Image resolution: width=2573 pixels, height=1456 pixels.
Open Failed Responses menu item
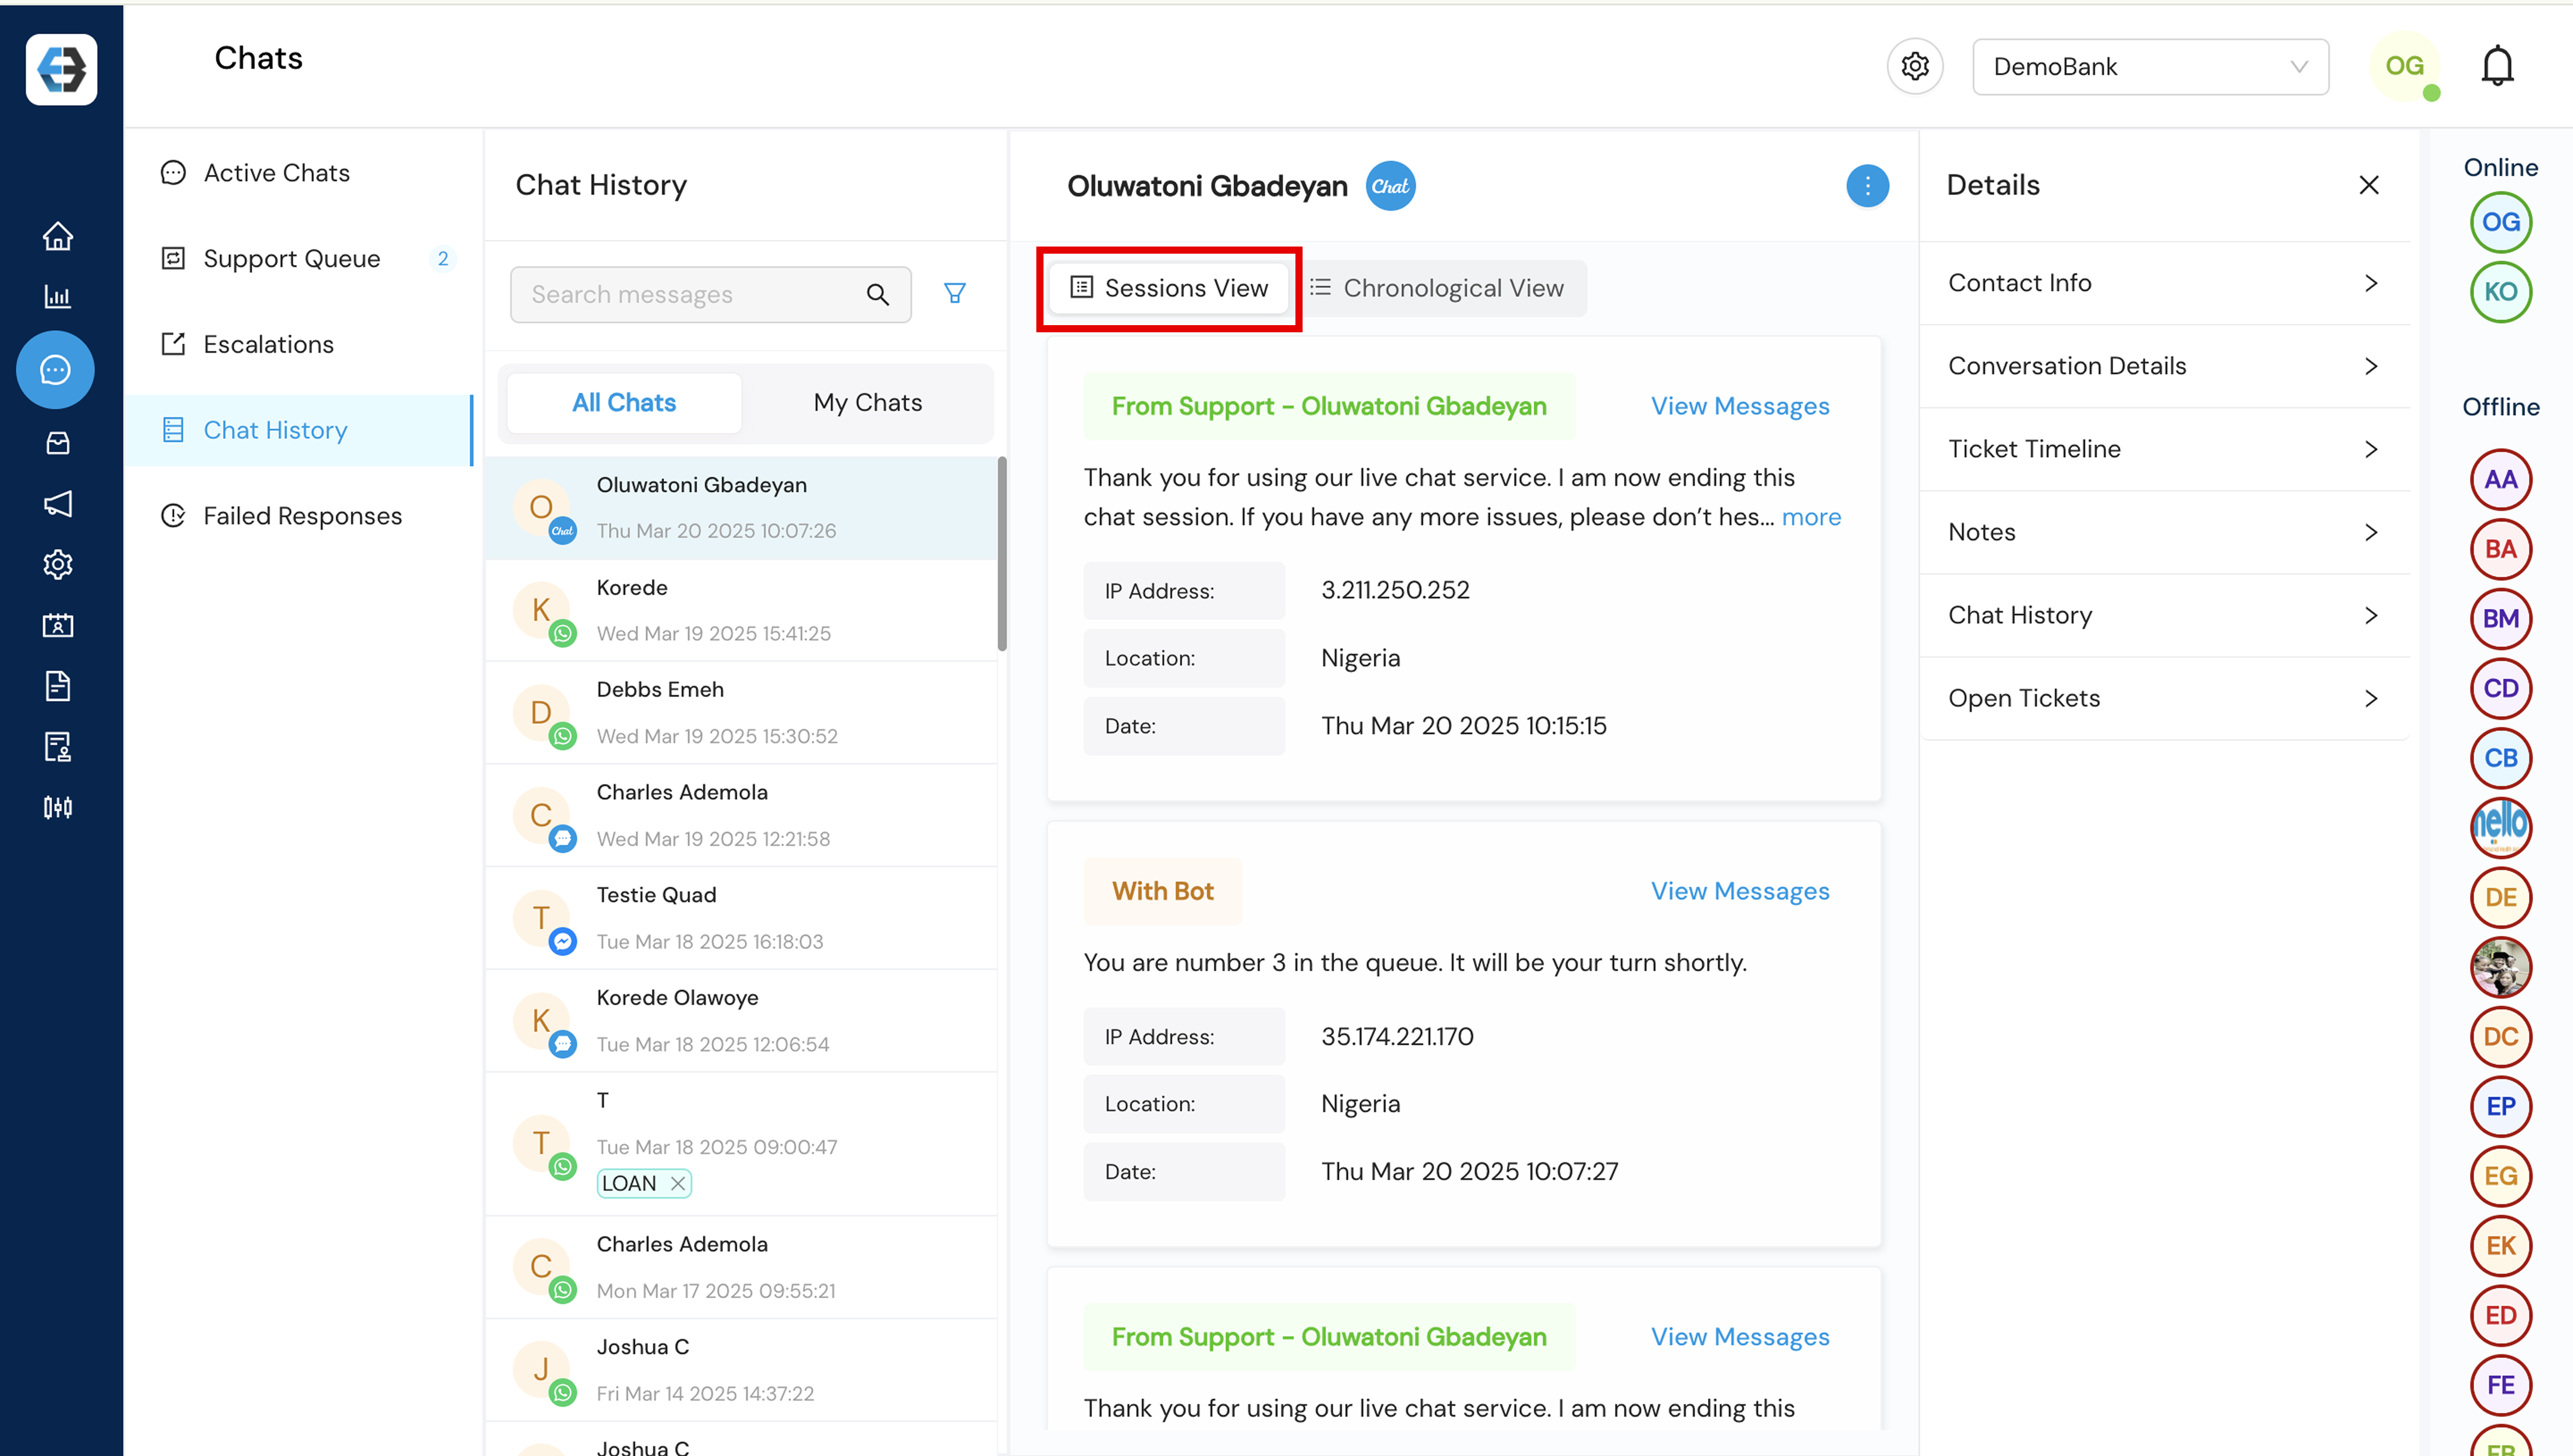coord(297,516)
